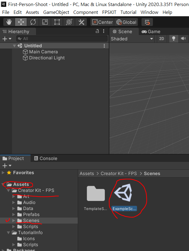Viewport: 189px width, 251px height.
Task: Open the Tutorial menu
Action: coord(128,12)
